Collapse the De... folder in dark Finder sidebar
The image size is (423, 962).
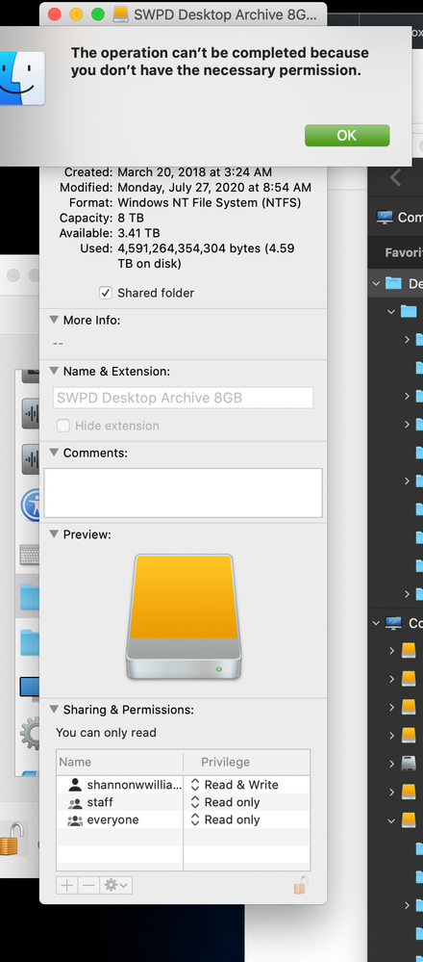coord(376,283)
